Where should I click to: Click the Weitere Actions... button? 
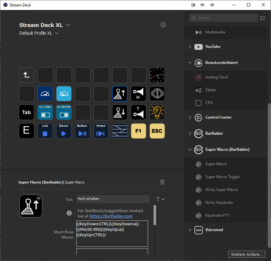(x=247, y=254)
